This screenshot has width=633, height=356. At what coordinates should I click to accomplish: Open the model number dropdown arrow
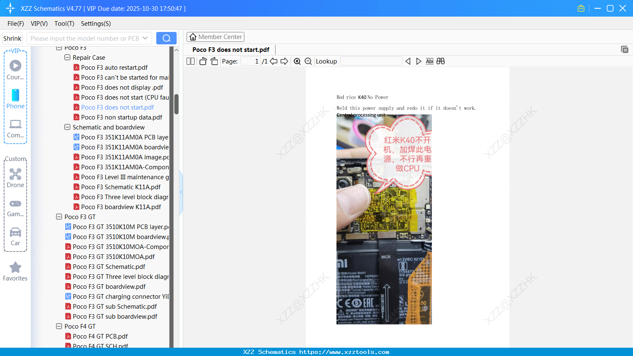(x=145, y=38)
